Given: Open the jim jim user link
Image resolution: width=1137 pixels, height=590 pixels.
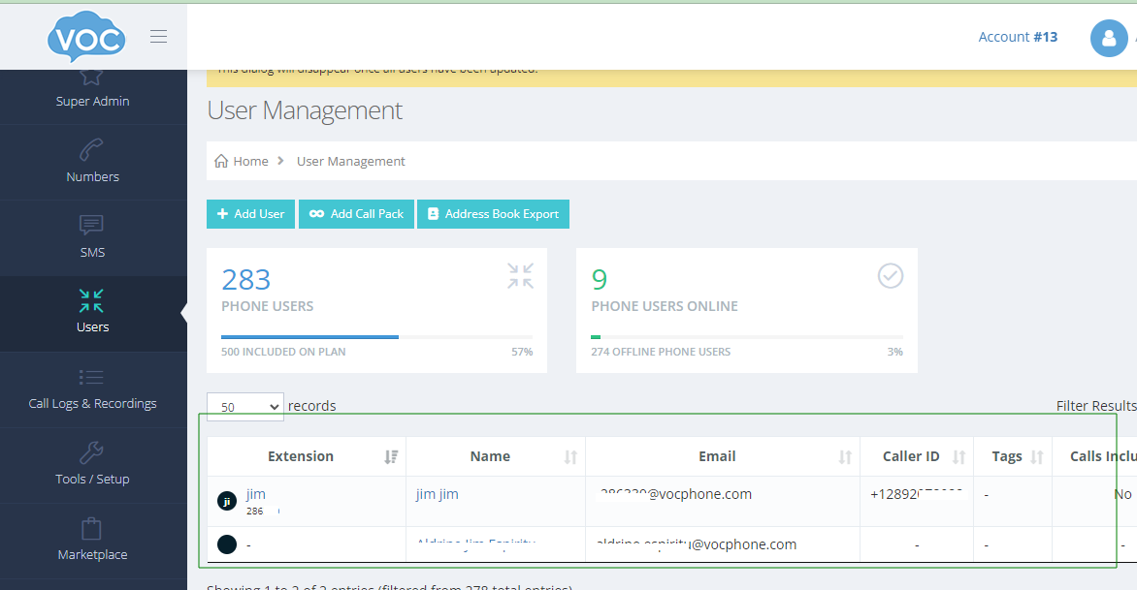Looking at the screenshot, I should [437, 494].
